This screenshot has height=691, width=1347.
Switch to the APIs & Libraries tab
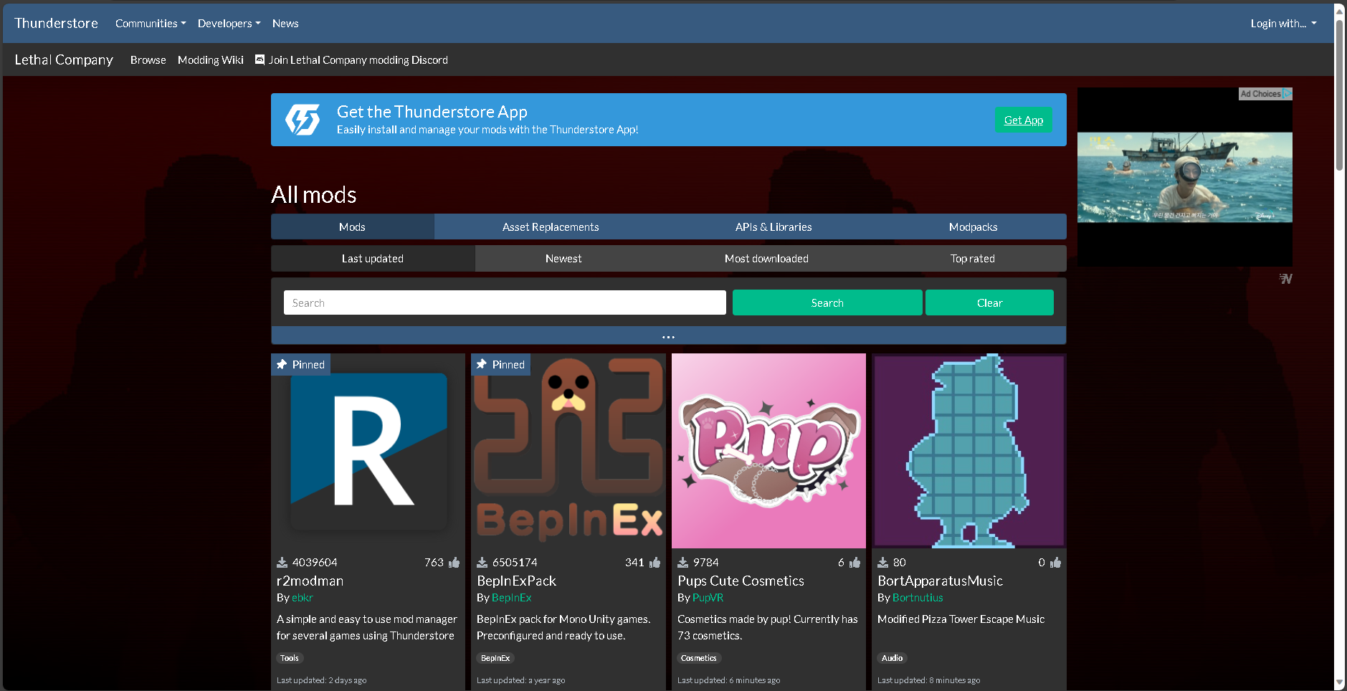774,227
